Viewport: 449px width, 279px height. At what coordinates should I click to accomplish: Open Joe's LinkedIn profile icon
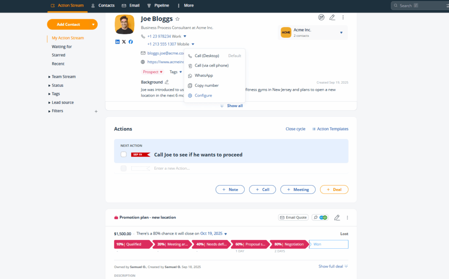click(x=118, y=42)
